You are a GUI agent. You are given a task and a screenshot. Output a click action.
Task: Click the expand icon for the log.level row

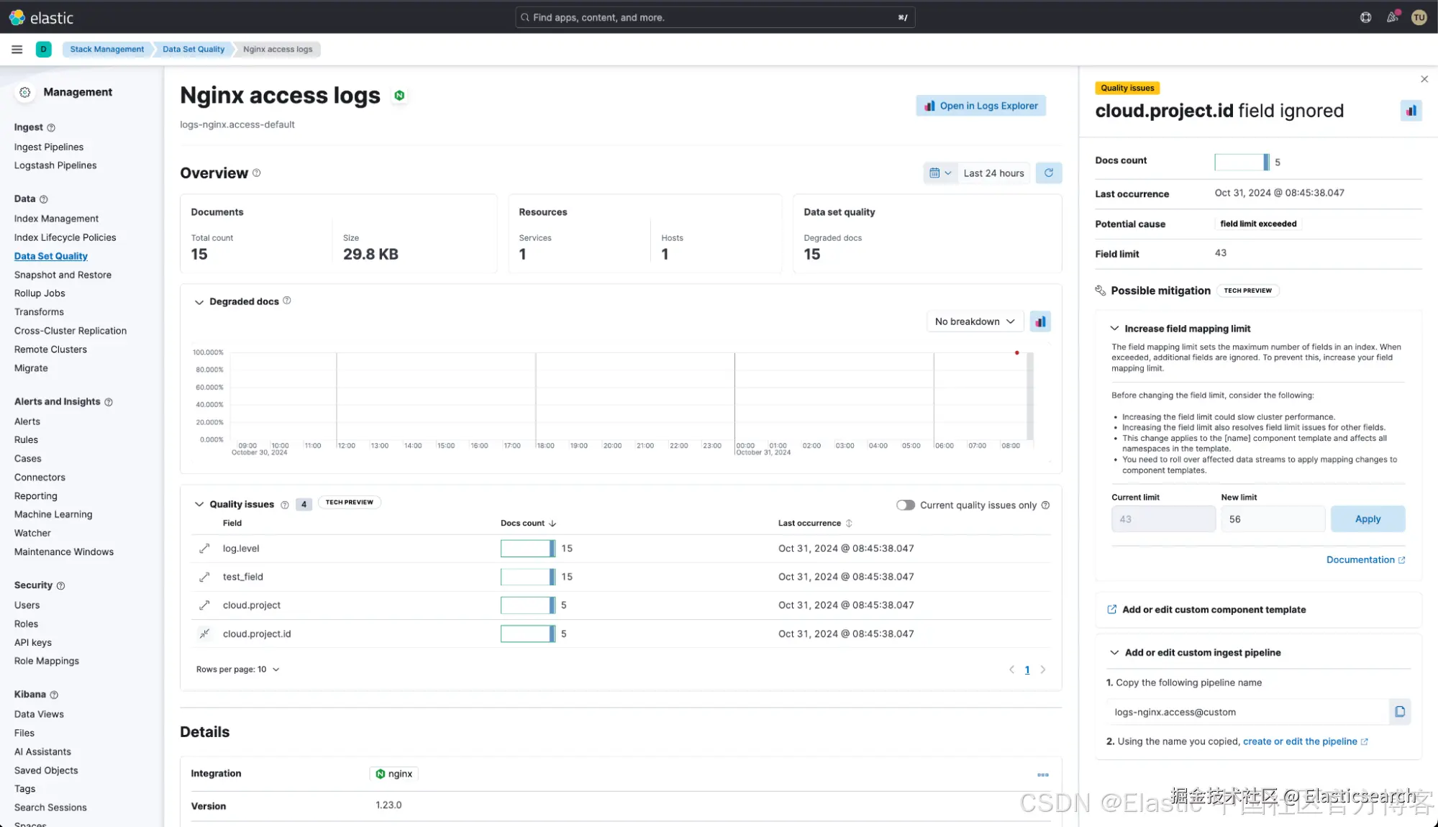pyautogui.click(x=204, y=549)
